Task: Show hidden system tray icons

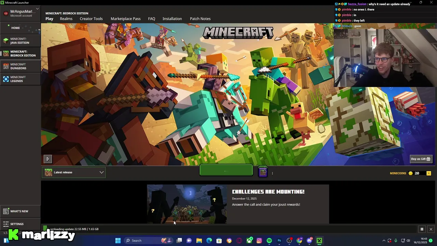Action: 384,241
